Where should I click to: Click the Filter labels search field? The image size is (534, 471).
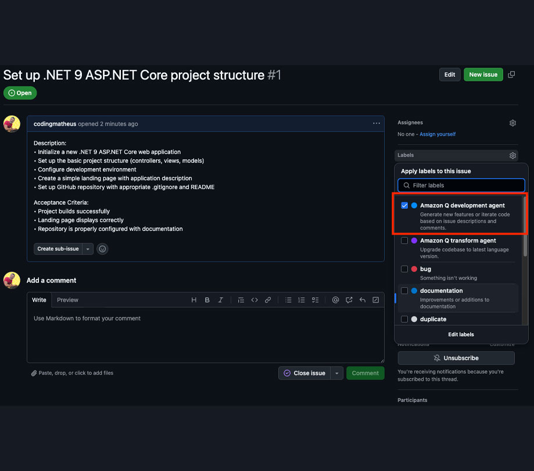[461, 185]
